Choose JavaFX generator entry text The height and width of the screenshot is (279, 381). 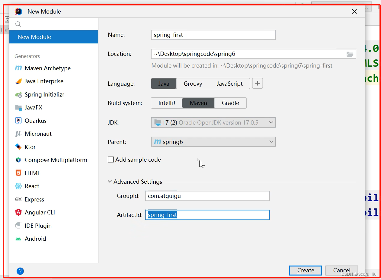click(x=34, y=107)
